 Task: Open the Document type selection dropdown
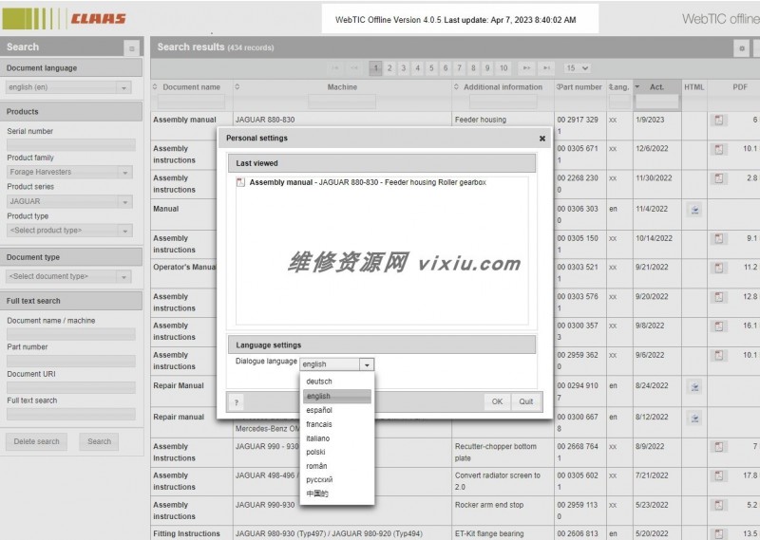(69, 276)
